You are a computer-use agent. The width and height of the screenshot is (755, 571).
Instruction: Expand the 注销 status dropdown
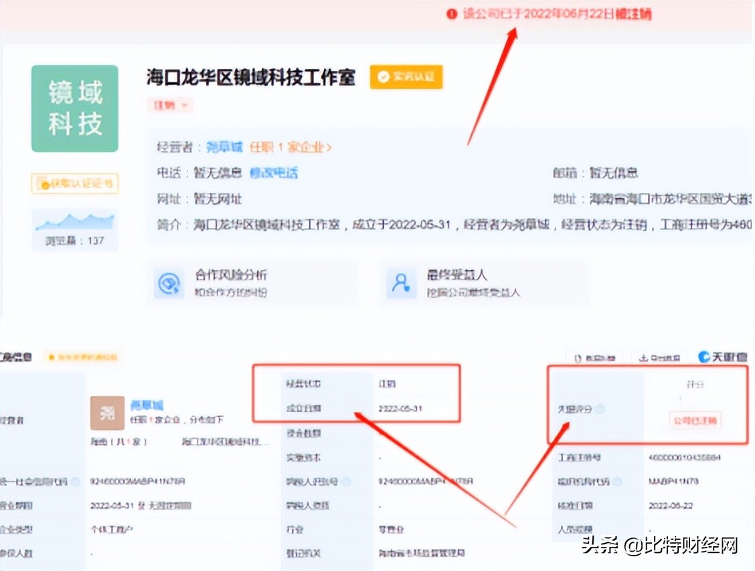tap(171, 106)
